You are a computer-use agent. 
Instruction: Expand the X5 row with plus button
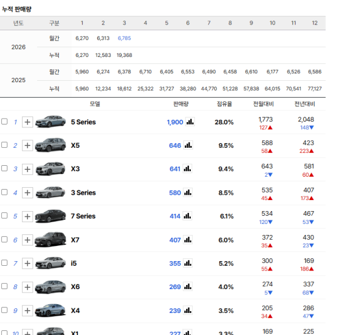tap(27, 145)
